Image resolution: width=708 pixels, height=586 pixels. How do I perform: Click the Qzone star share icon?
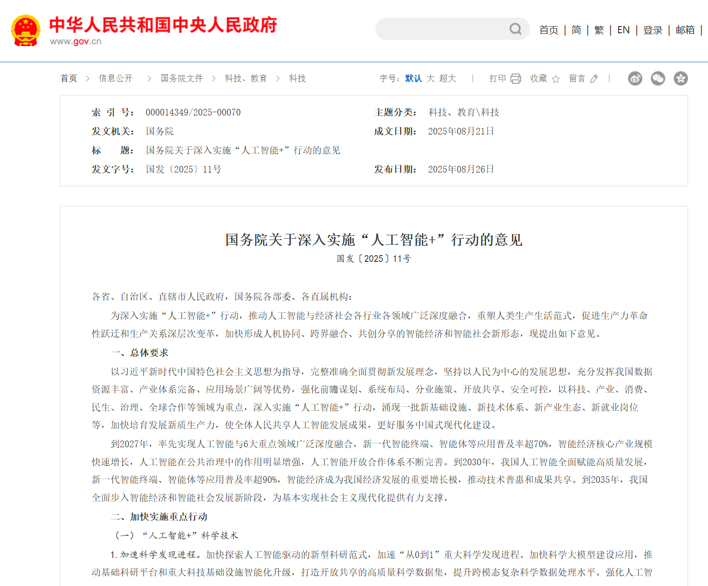[680, 78]
